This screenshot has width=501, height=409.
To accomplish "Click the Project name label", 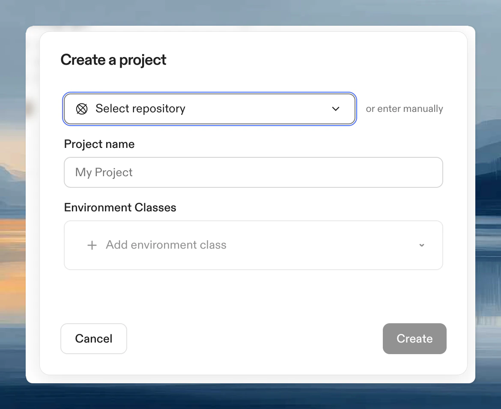I will coord(99,144).
